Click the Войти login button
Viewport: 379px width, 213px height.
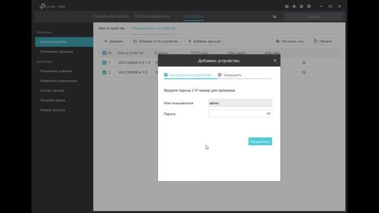tap(313, 17)
